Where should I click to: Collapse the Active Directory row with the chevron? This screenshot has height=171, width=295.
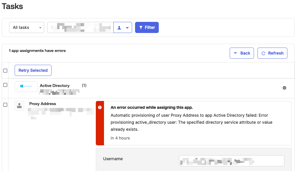[284, 88]
